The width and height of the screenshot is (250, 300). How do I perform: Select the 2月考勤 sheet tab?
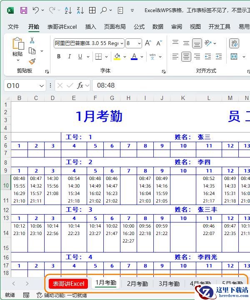(137, 284)
